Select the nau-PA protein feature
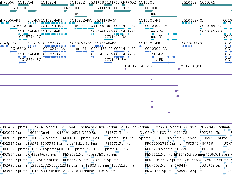Image resolution: width=232 pixels, height=175 pixels. coord(163,57)
